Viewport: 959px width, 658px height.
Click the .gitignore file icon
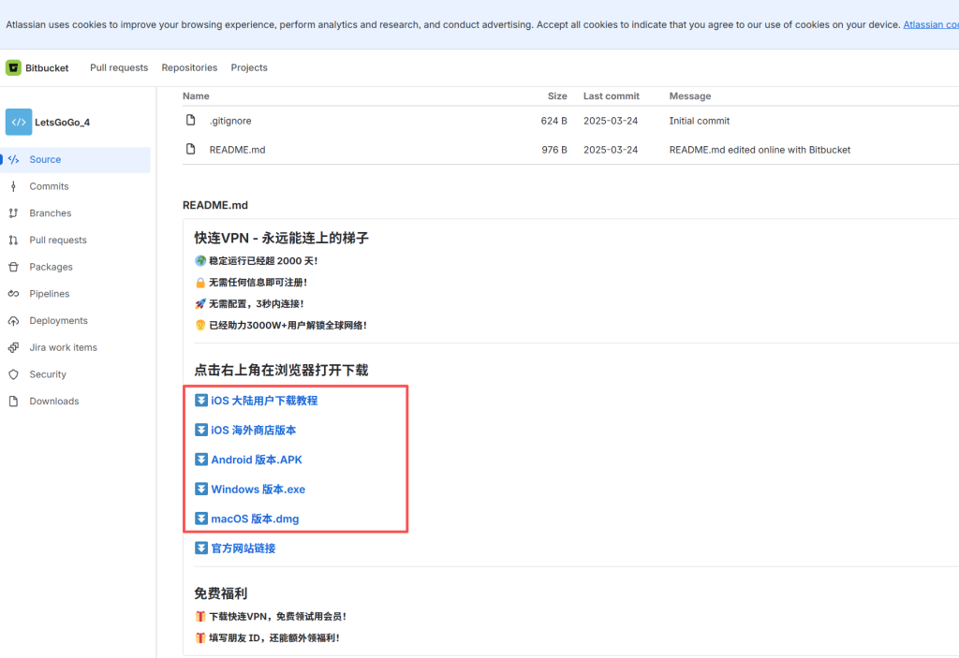click(191, 121)
